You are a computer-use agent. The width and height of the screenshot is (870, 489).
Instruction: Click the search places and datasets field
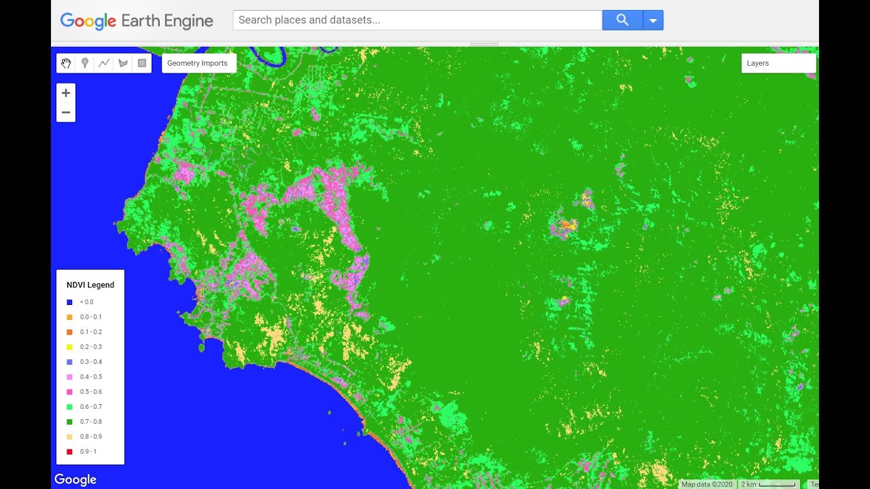(x=417, y=20)
